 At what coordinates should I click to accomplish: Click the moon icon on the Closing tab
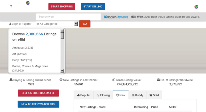click(98, 95)
